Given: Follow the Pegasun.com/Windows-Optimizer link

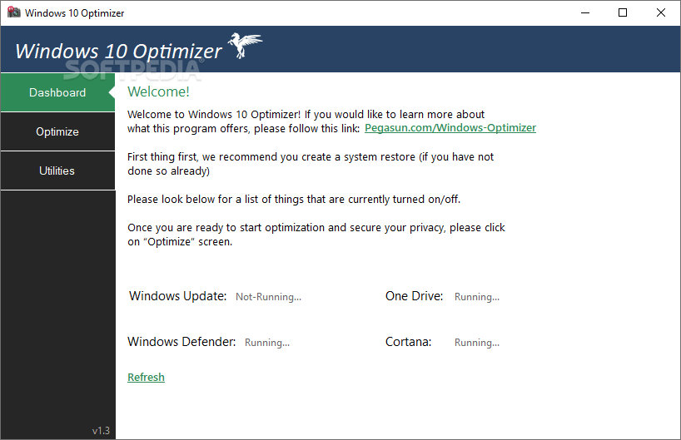Looking at the screenshot, I should (x=450, y=128).
